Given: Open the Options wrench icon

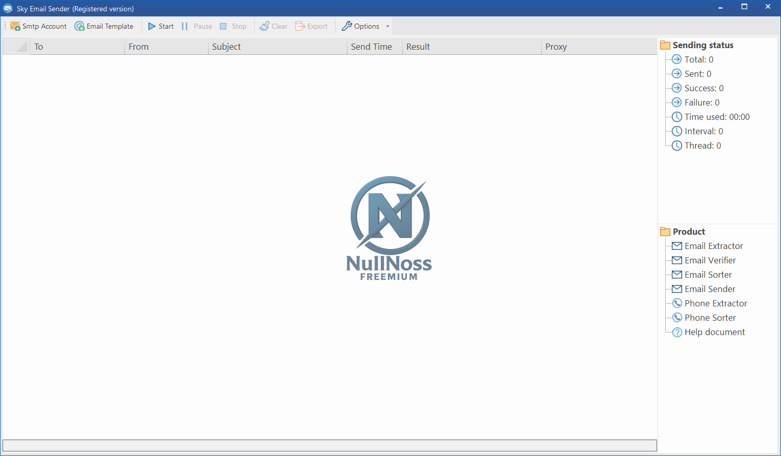Looking at the screenshot, I should (347, 26).
